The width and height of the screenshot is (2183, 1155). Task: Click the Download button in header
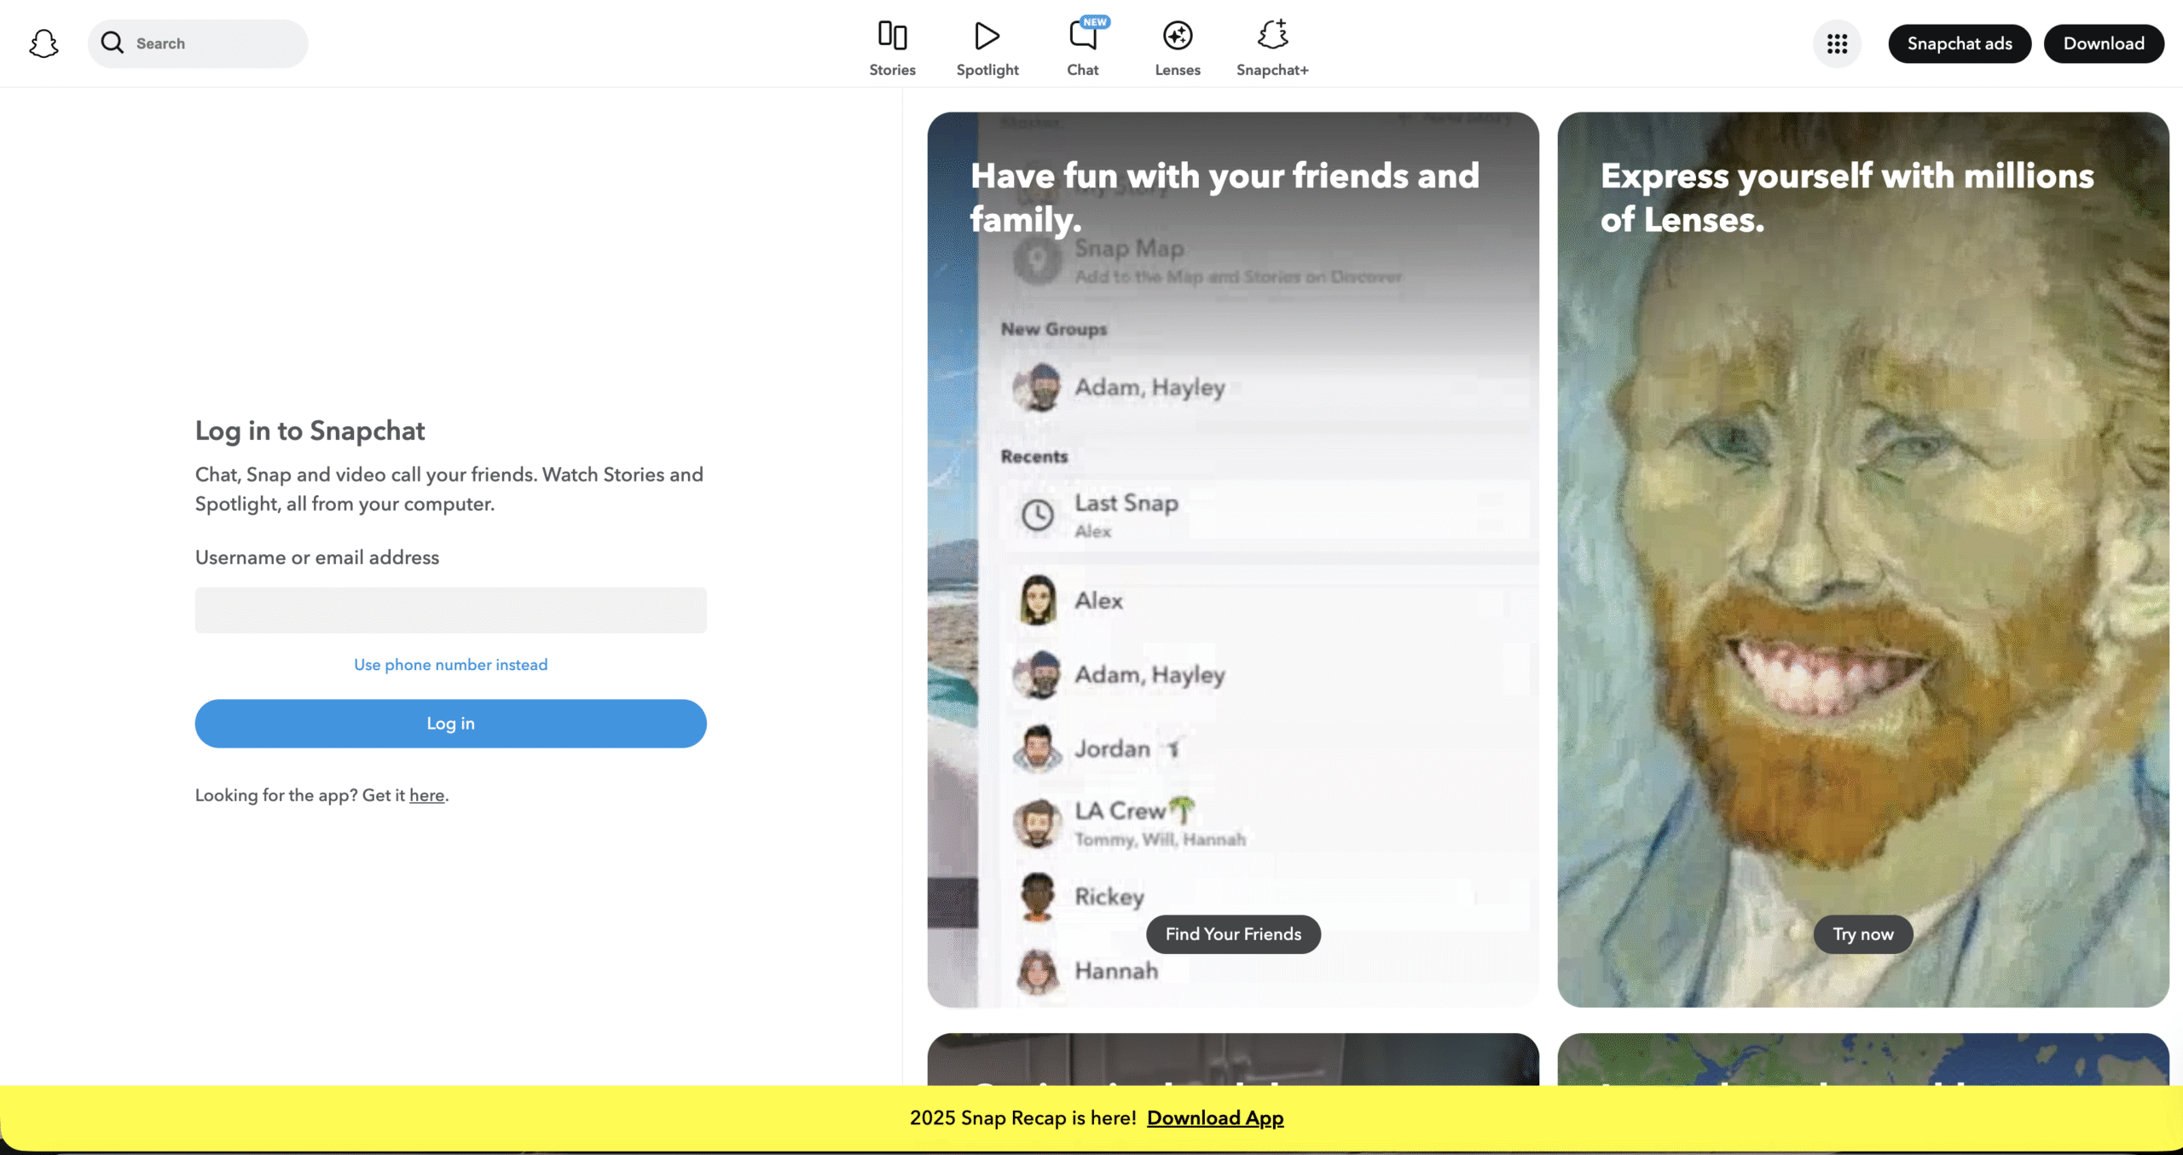pyautogui.click(x=2104, y=43)
